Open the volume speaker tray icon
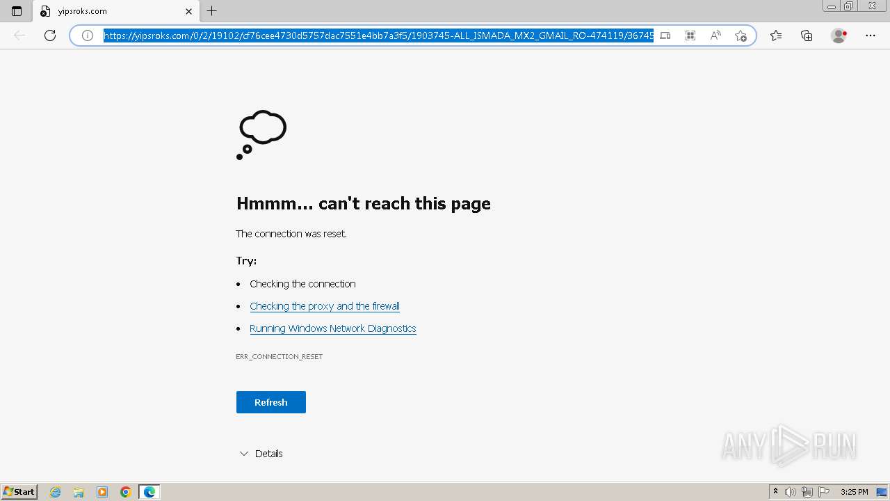 791,492
